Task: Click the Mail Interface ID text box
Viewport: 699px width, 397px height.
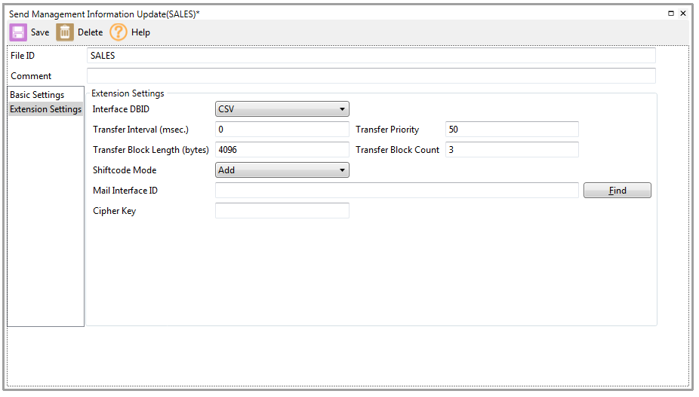Action: pyautogui.click(x=396, y=191)
